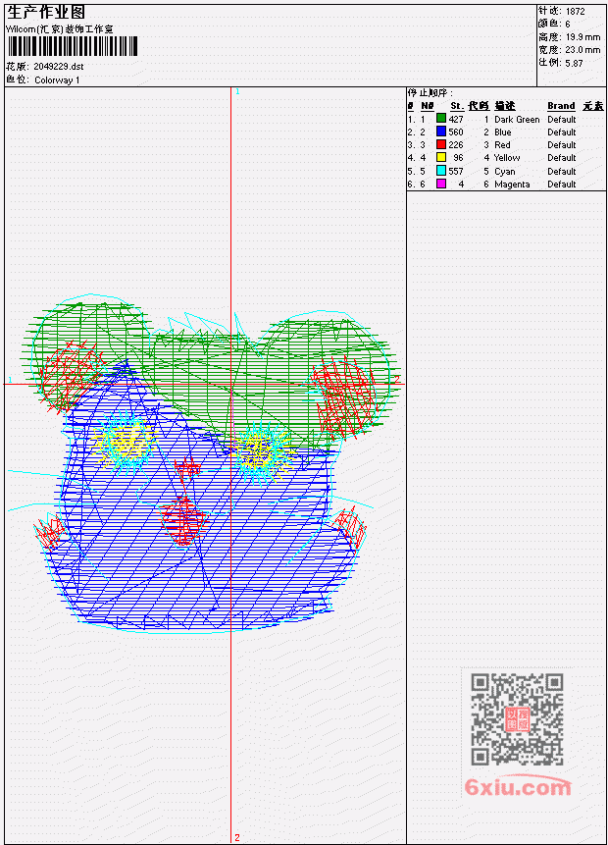The height and width of the screenshot is (845, 608).
Task: Click the Cyan description text
Action: coord(505,172)
